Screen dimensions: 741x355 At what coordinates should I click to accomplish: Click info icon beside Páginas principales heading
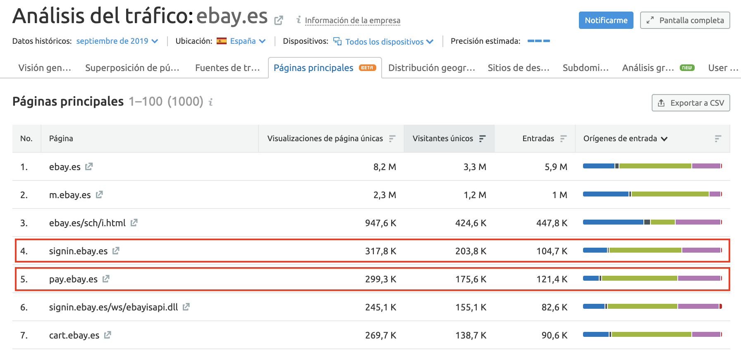pyautogui.click(x=210, y=102)
